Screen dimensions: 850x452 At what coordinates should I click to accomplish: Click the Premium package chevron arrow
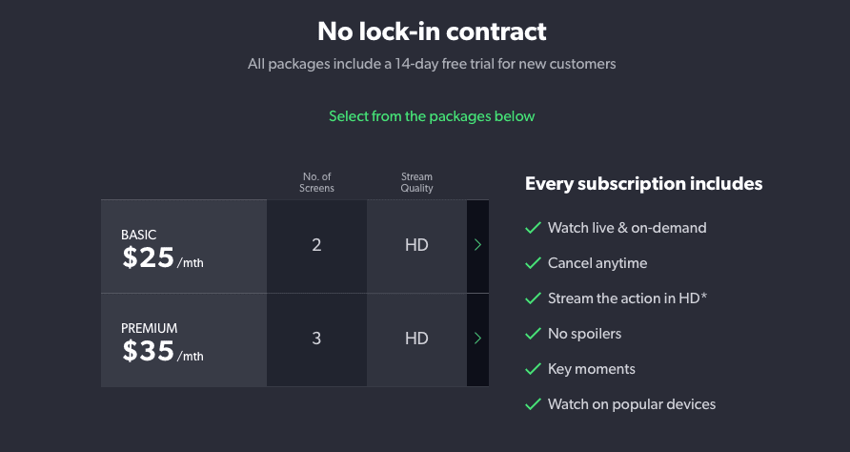click(477, 339)
